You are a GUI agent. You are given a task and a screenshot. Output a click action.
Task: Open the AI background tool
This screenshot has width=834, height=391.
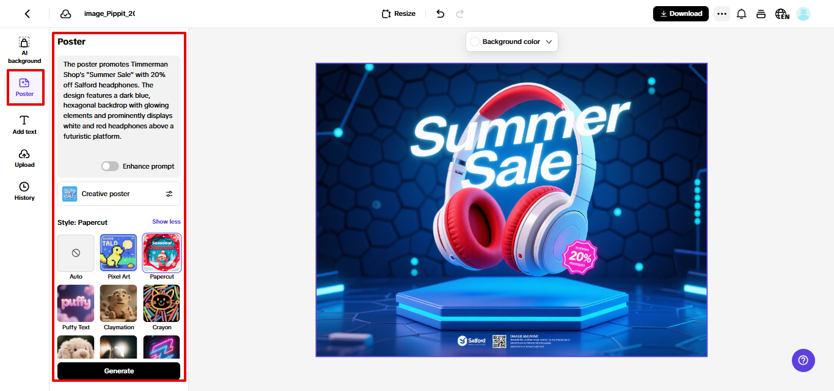pos(24,50)
